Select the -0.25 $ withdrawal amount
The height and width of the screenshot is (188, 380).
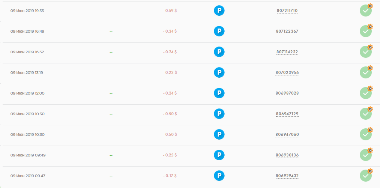pyautogui.click(x=170, y=155)
